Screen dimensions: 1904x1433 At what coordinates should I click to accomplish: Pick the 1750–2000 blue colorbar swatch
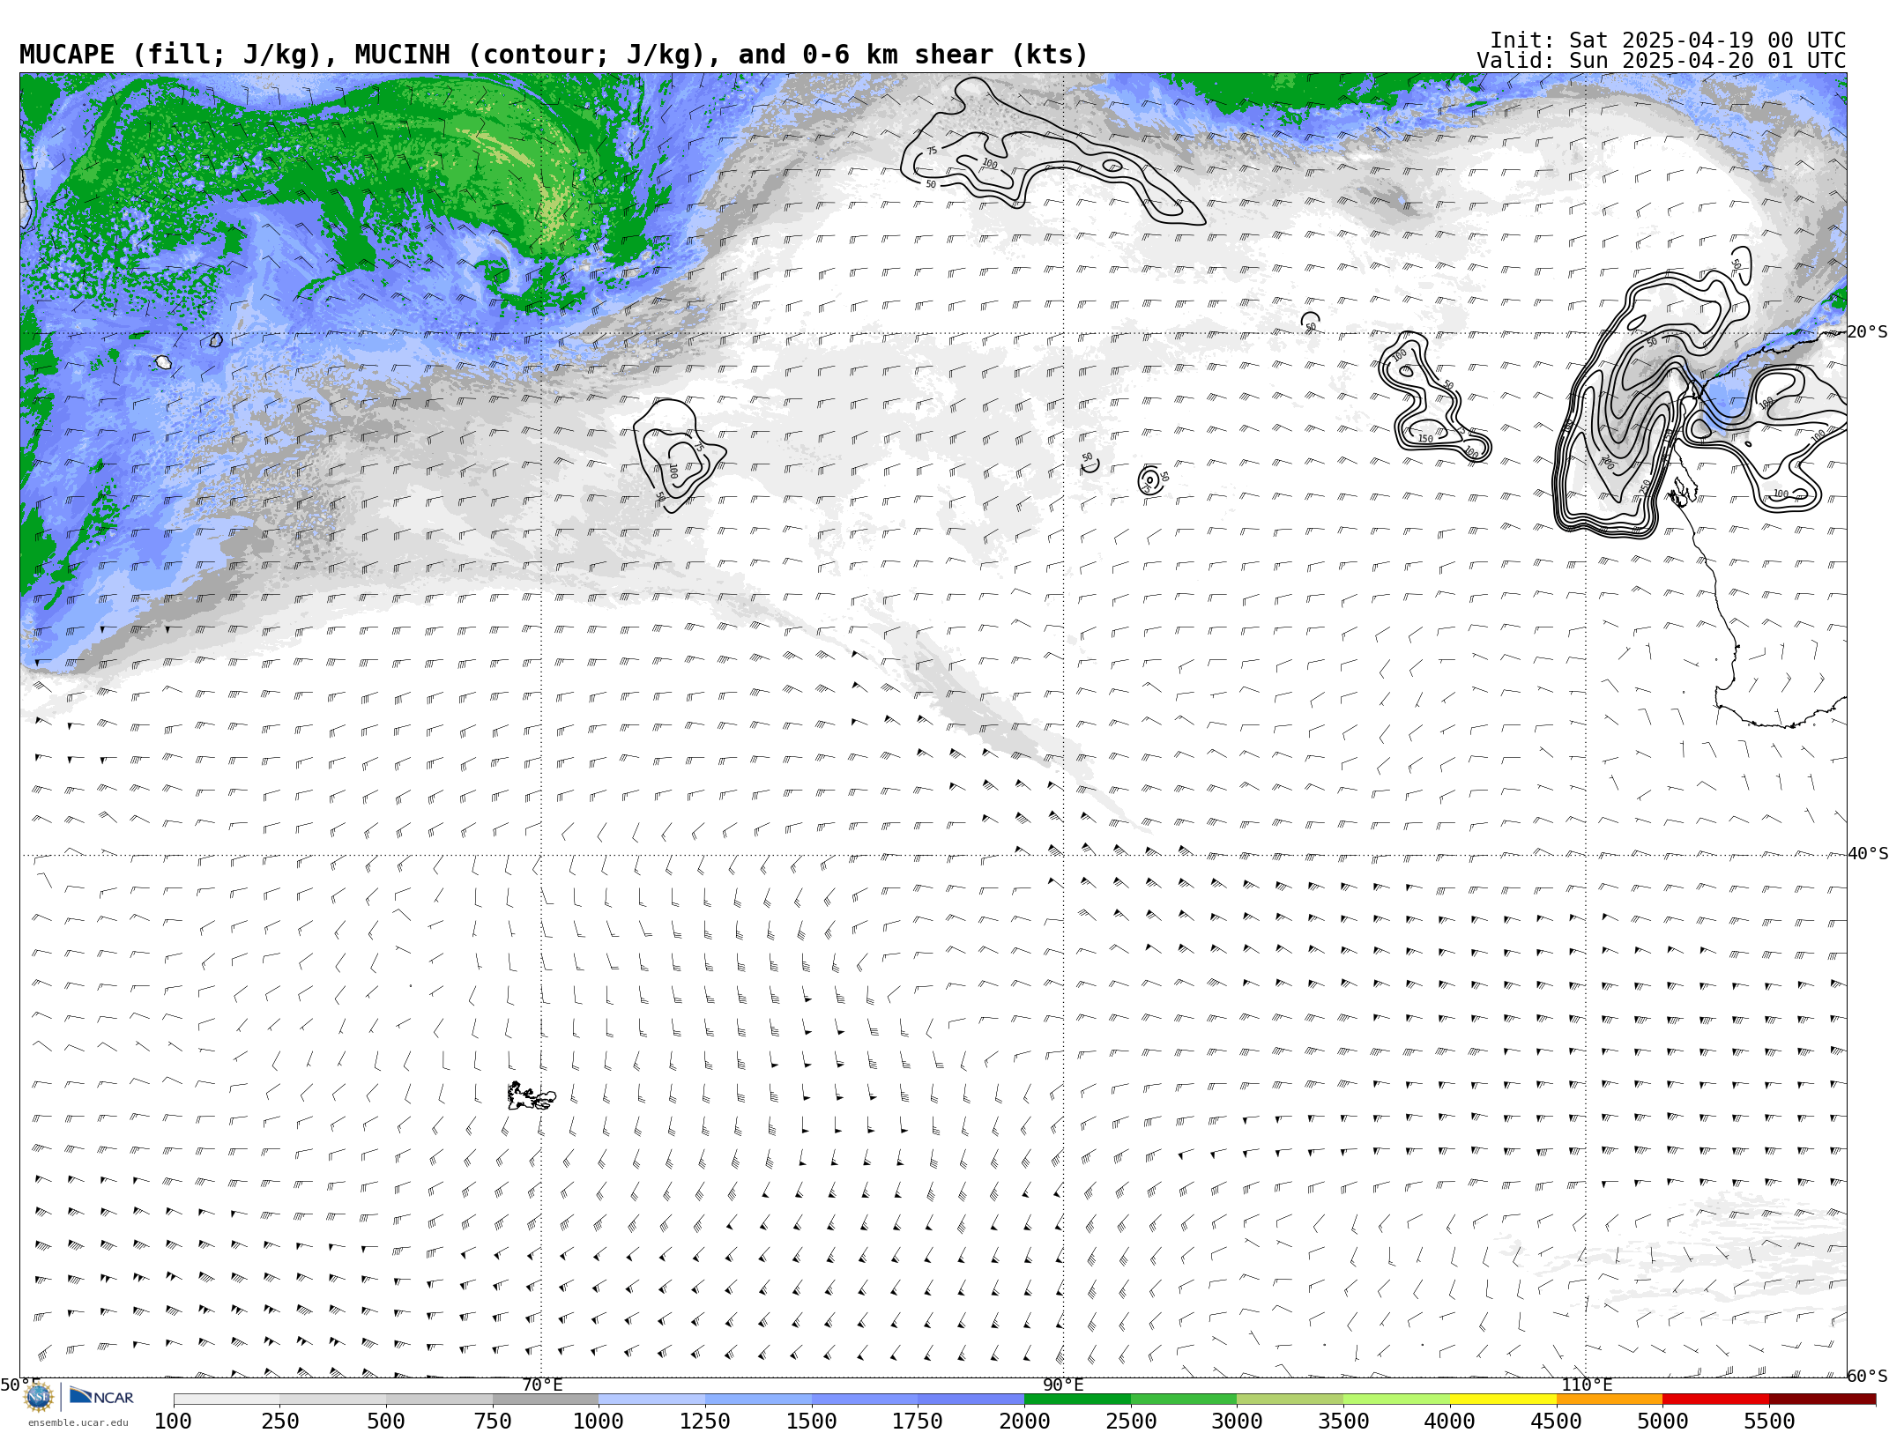coord(971,1400)
